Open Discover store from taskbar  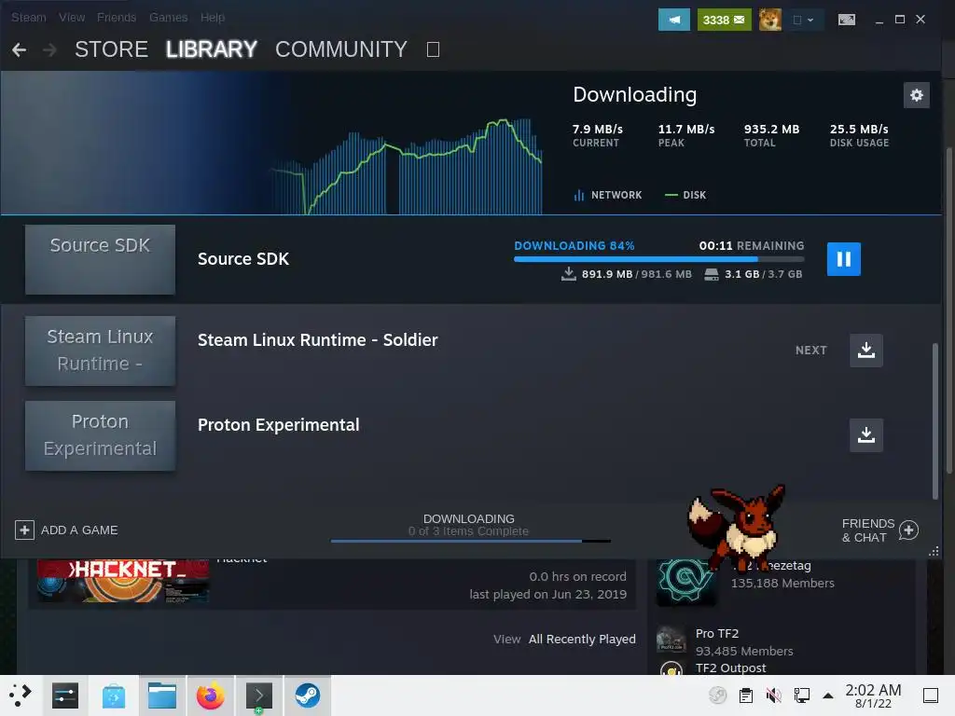[113, 695]
